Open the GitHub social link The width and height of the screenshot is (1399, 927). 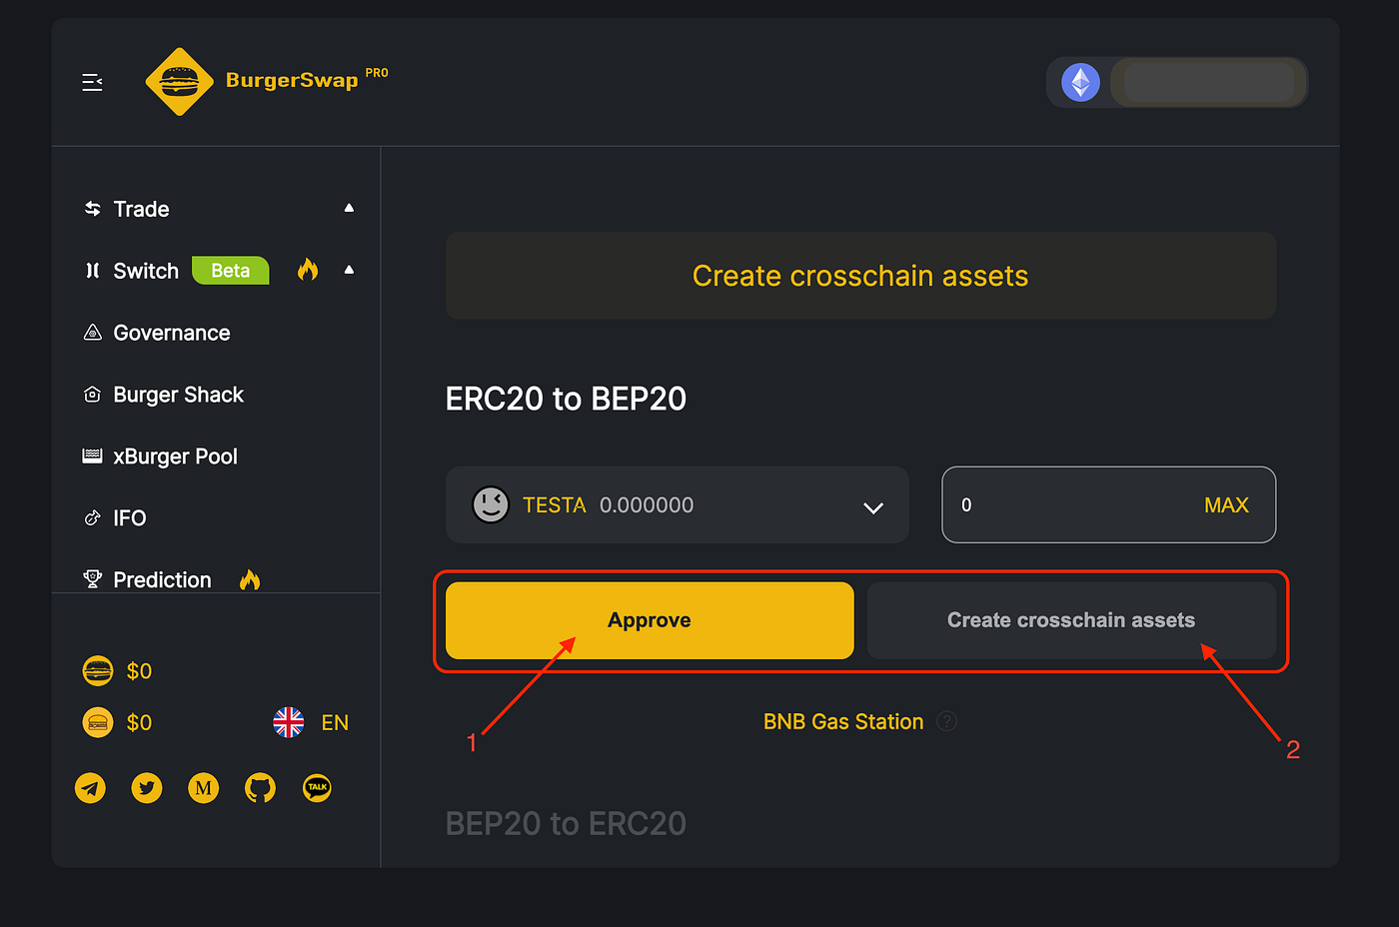coord(260,788)
